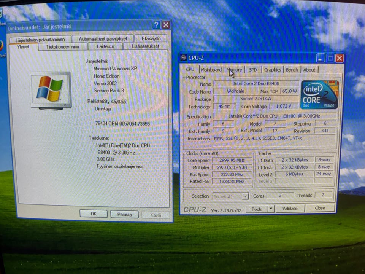
Task: Click the Level 2 cache value 6 MBytes
Action: click(294, 174)
